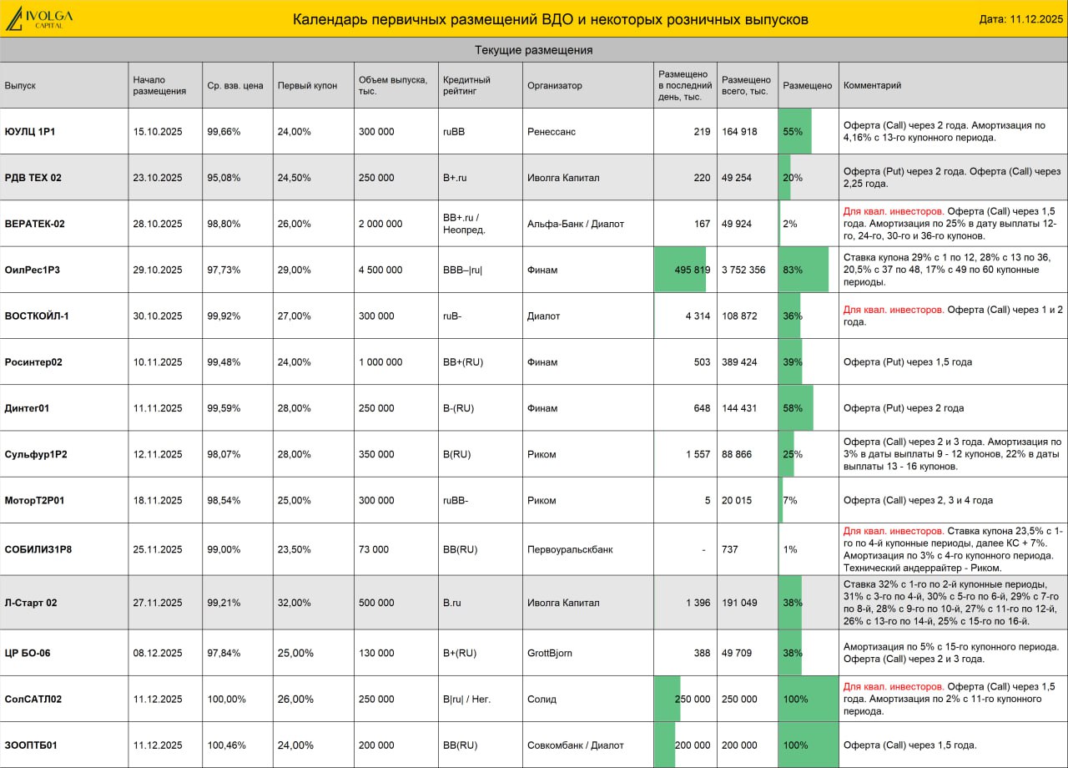Click organizer 'Солид'
This screenshot has height=768, width=1068.
(542, 699)
